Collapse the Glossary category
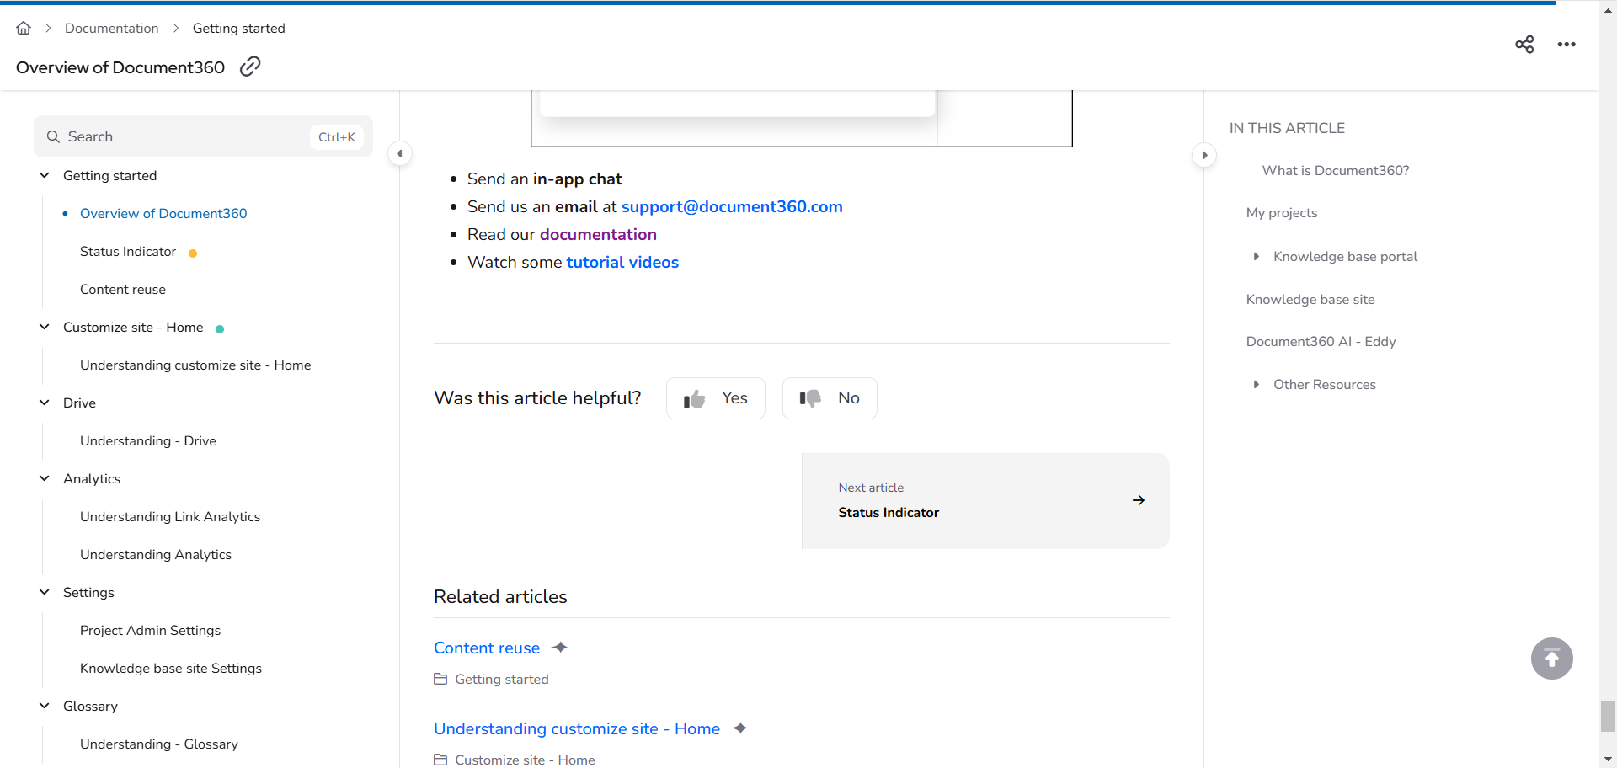This screenshot has height=768, width=1617. click(45, 706)
